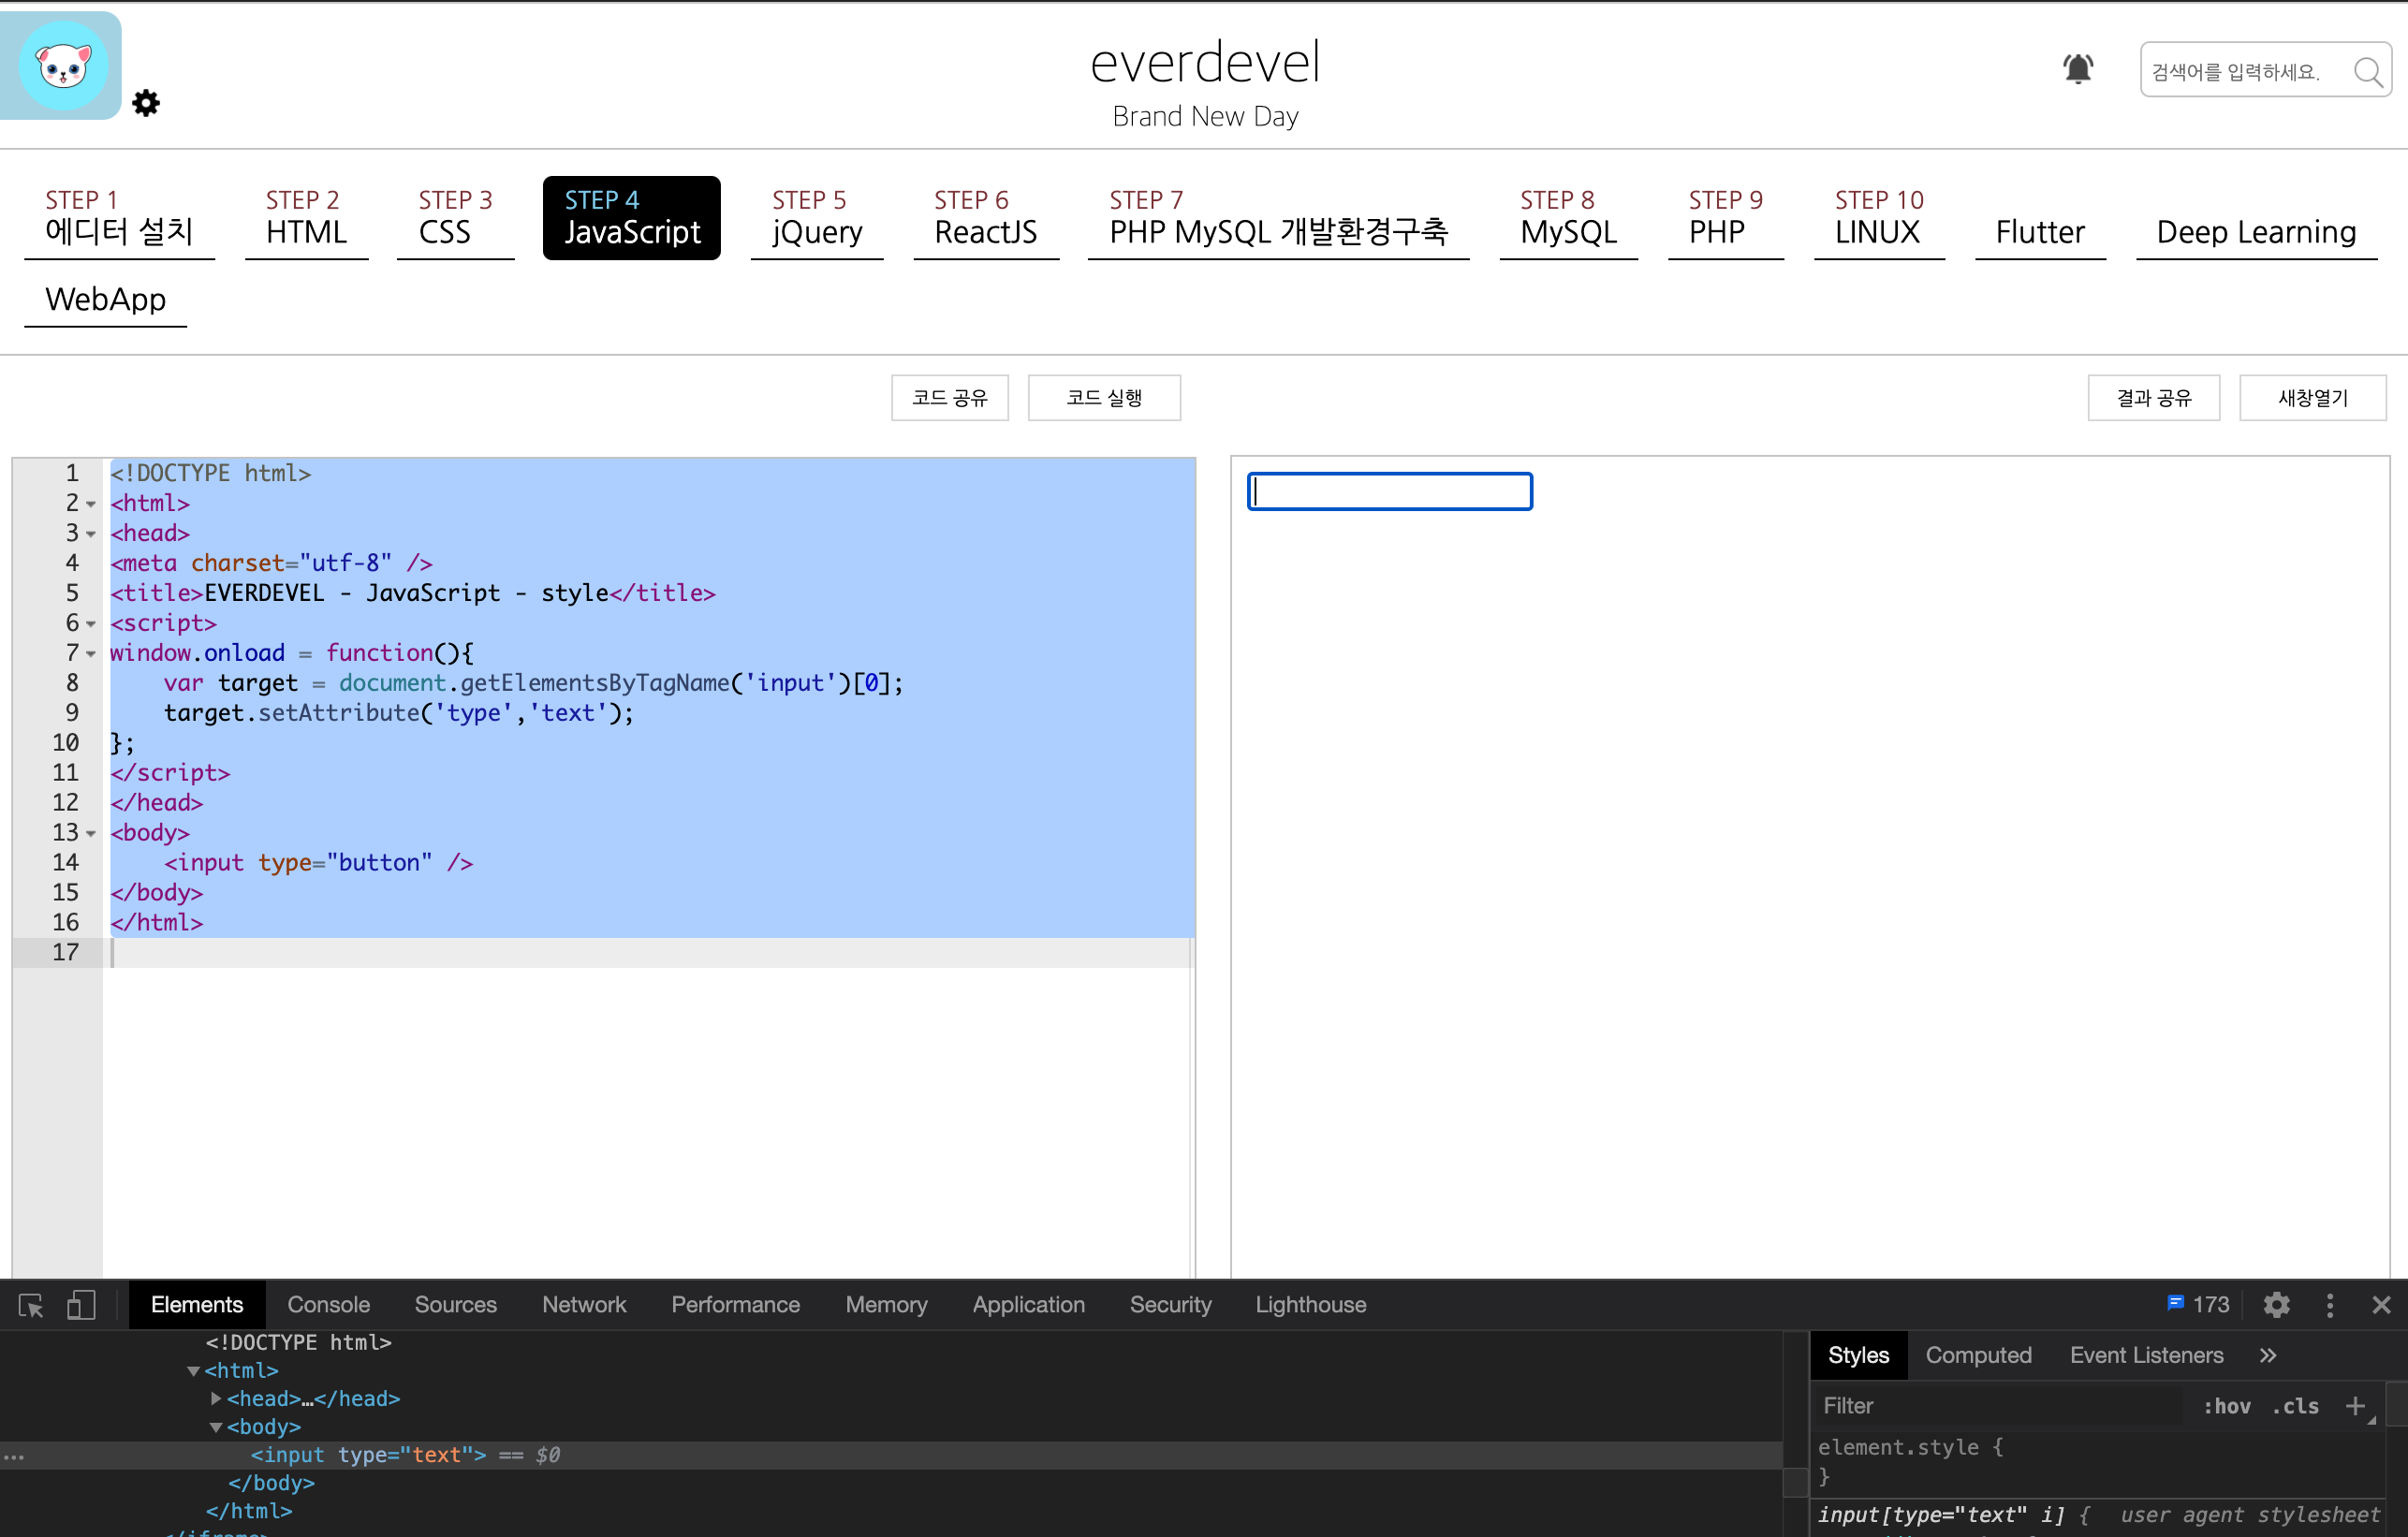Click the rendered text input in preview
Image resolution: width=2408 pixels, height=1537 pixels.
coord(1389,491)
